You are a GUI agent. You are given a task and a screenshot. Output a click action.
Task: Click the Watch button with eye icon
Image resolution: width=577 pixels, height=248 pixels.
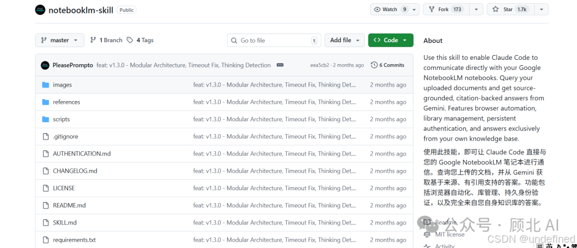pyautogui.click(x=390, y=10)
